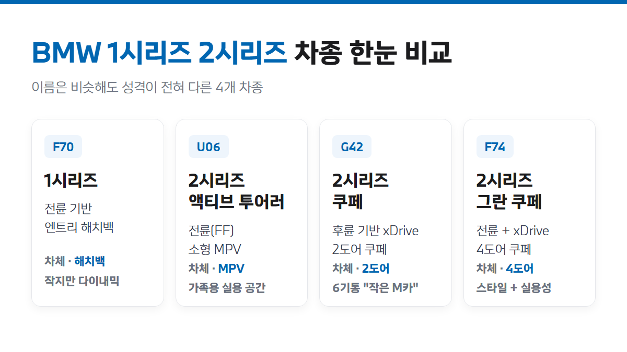Click the '전륜 기반' line in F70 card
The height and width of the screenshot is (352, 627).
point(68,209)
